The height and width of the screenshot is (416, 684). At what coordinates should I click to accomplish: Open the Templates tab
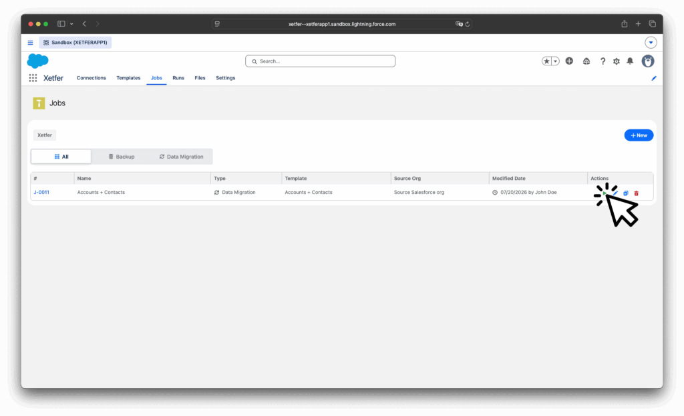click(x=128, y=78)
